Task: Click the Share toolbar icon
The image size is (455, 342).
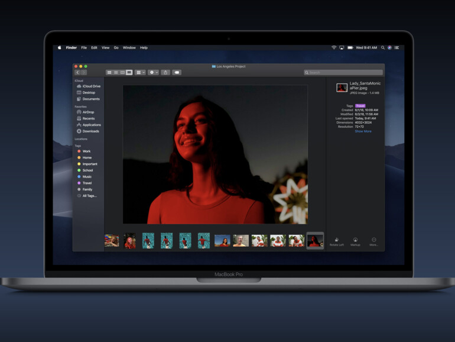Action: (165, 72)
